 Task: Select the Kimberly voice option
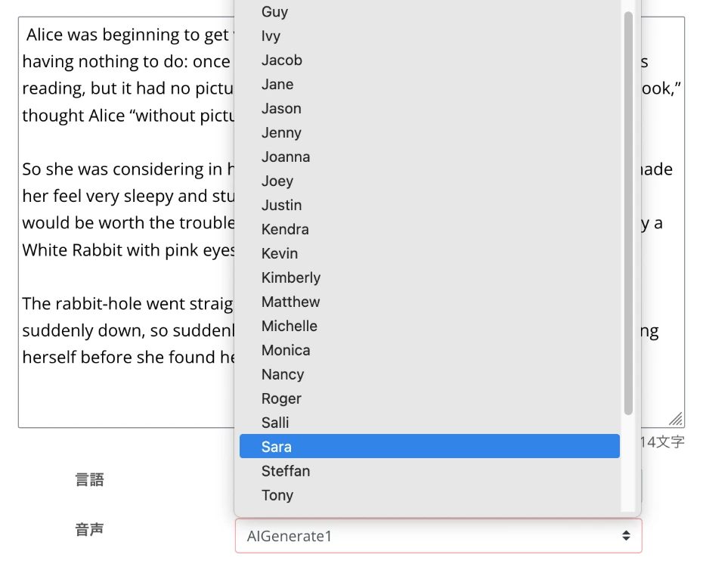tap(429, 278)
